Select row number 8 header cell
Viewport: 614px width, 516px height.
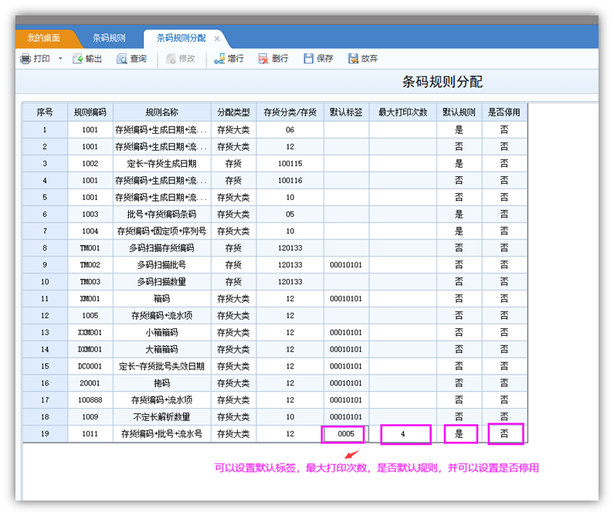click(45, 248)
